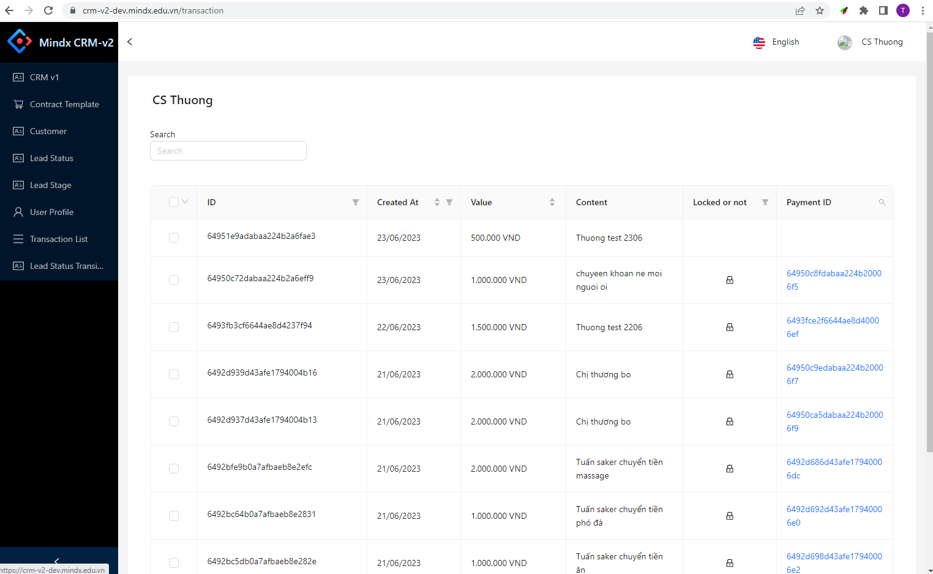Click lock icon in 6492d939d43afe1794004b16 row
Viewport: 933px width, 574px height.
tap(730, 374)
